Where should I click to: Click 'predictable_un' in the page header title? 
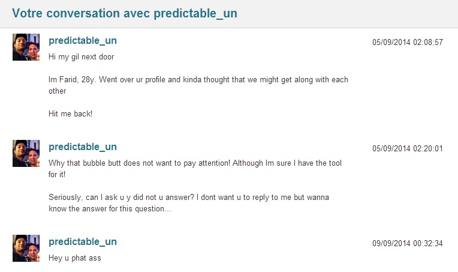(195, 13)
